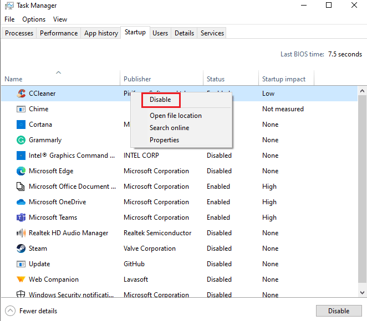Maximize the Task Manager window

point(329,5)
